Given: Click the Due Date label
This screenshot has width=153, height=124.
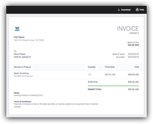Looking at the screenshot, I should click(x=120, y=57).
